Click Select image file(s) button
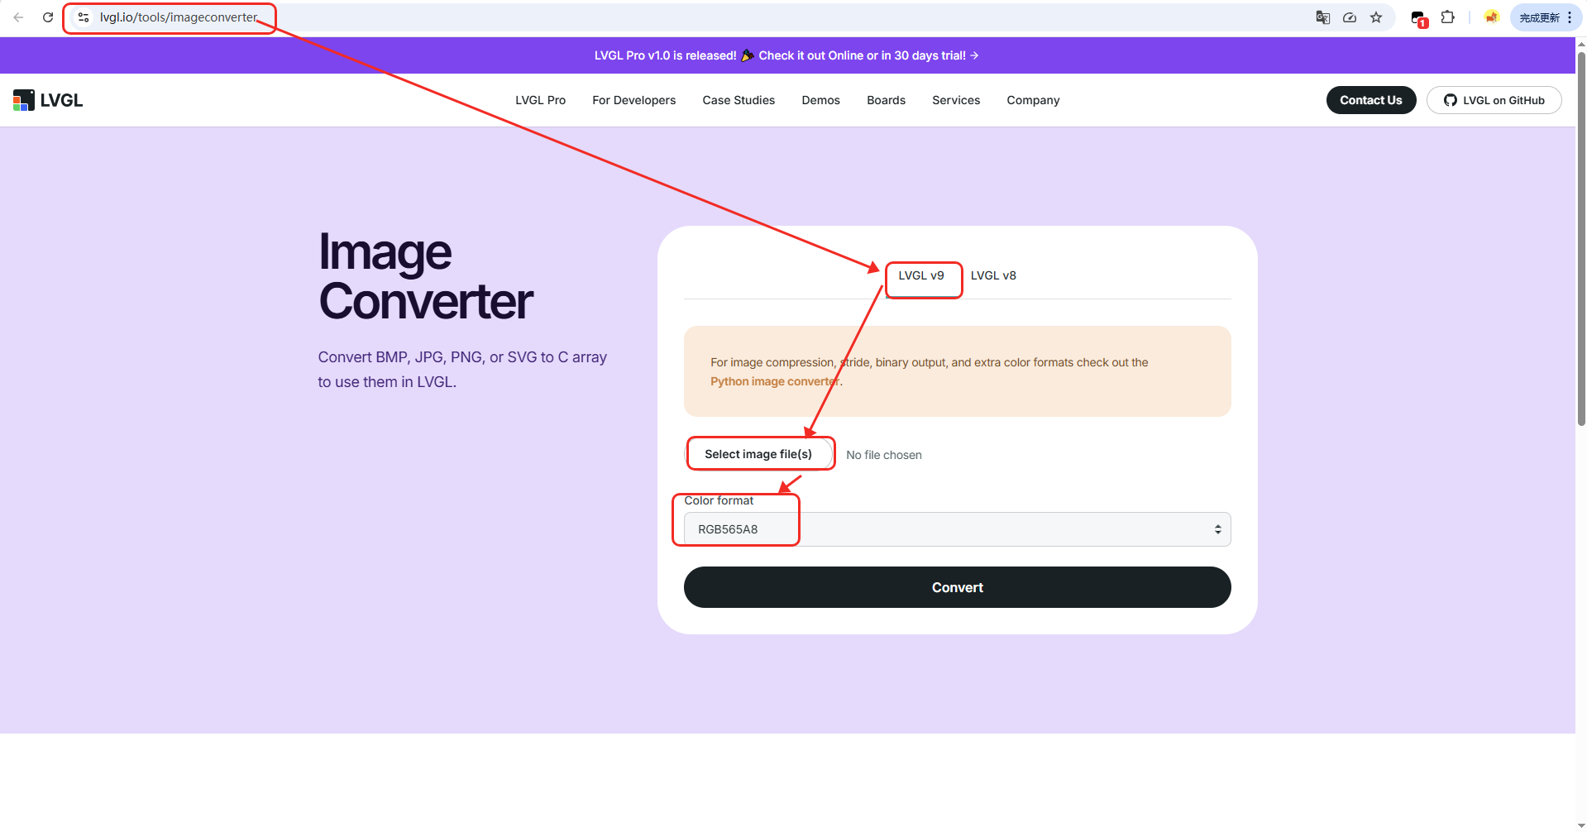 click(x=758, y=454)
